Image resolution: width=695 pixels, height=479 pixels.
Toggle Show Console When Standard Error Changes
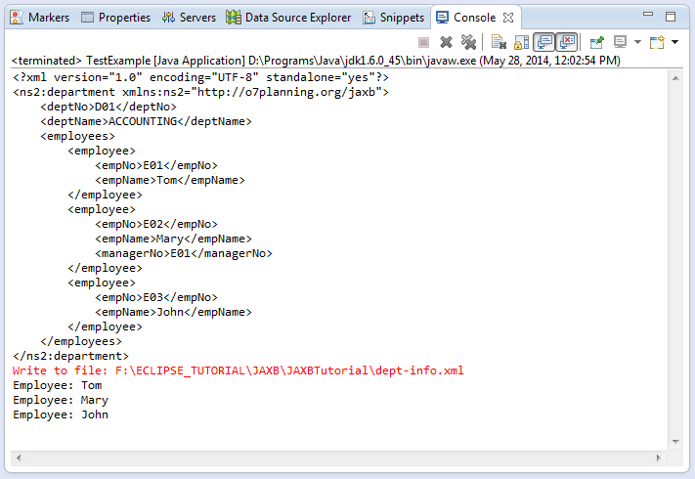point(567,43)
